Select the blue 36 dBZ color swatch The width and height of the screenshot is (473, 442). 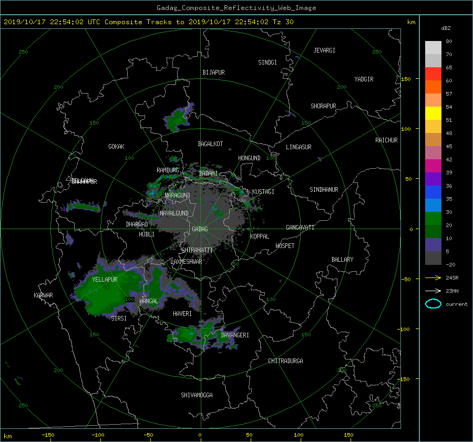tap(433, 192)
